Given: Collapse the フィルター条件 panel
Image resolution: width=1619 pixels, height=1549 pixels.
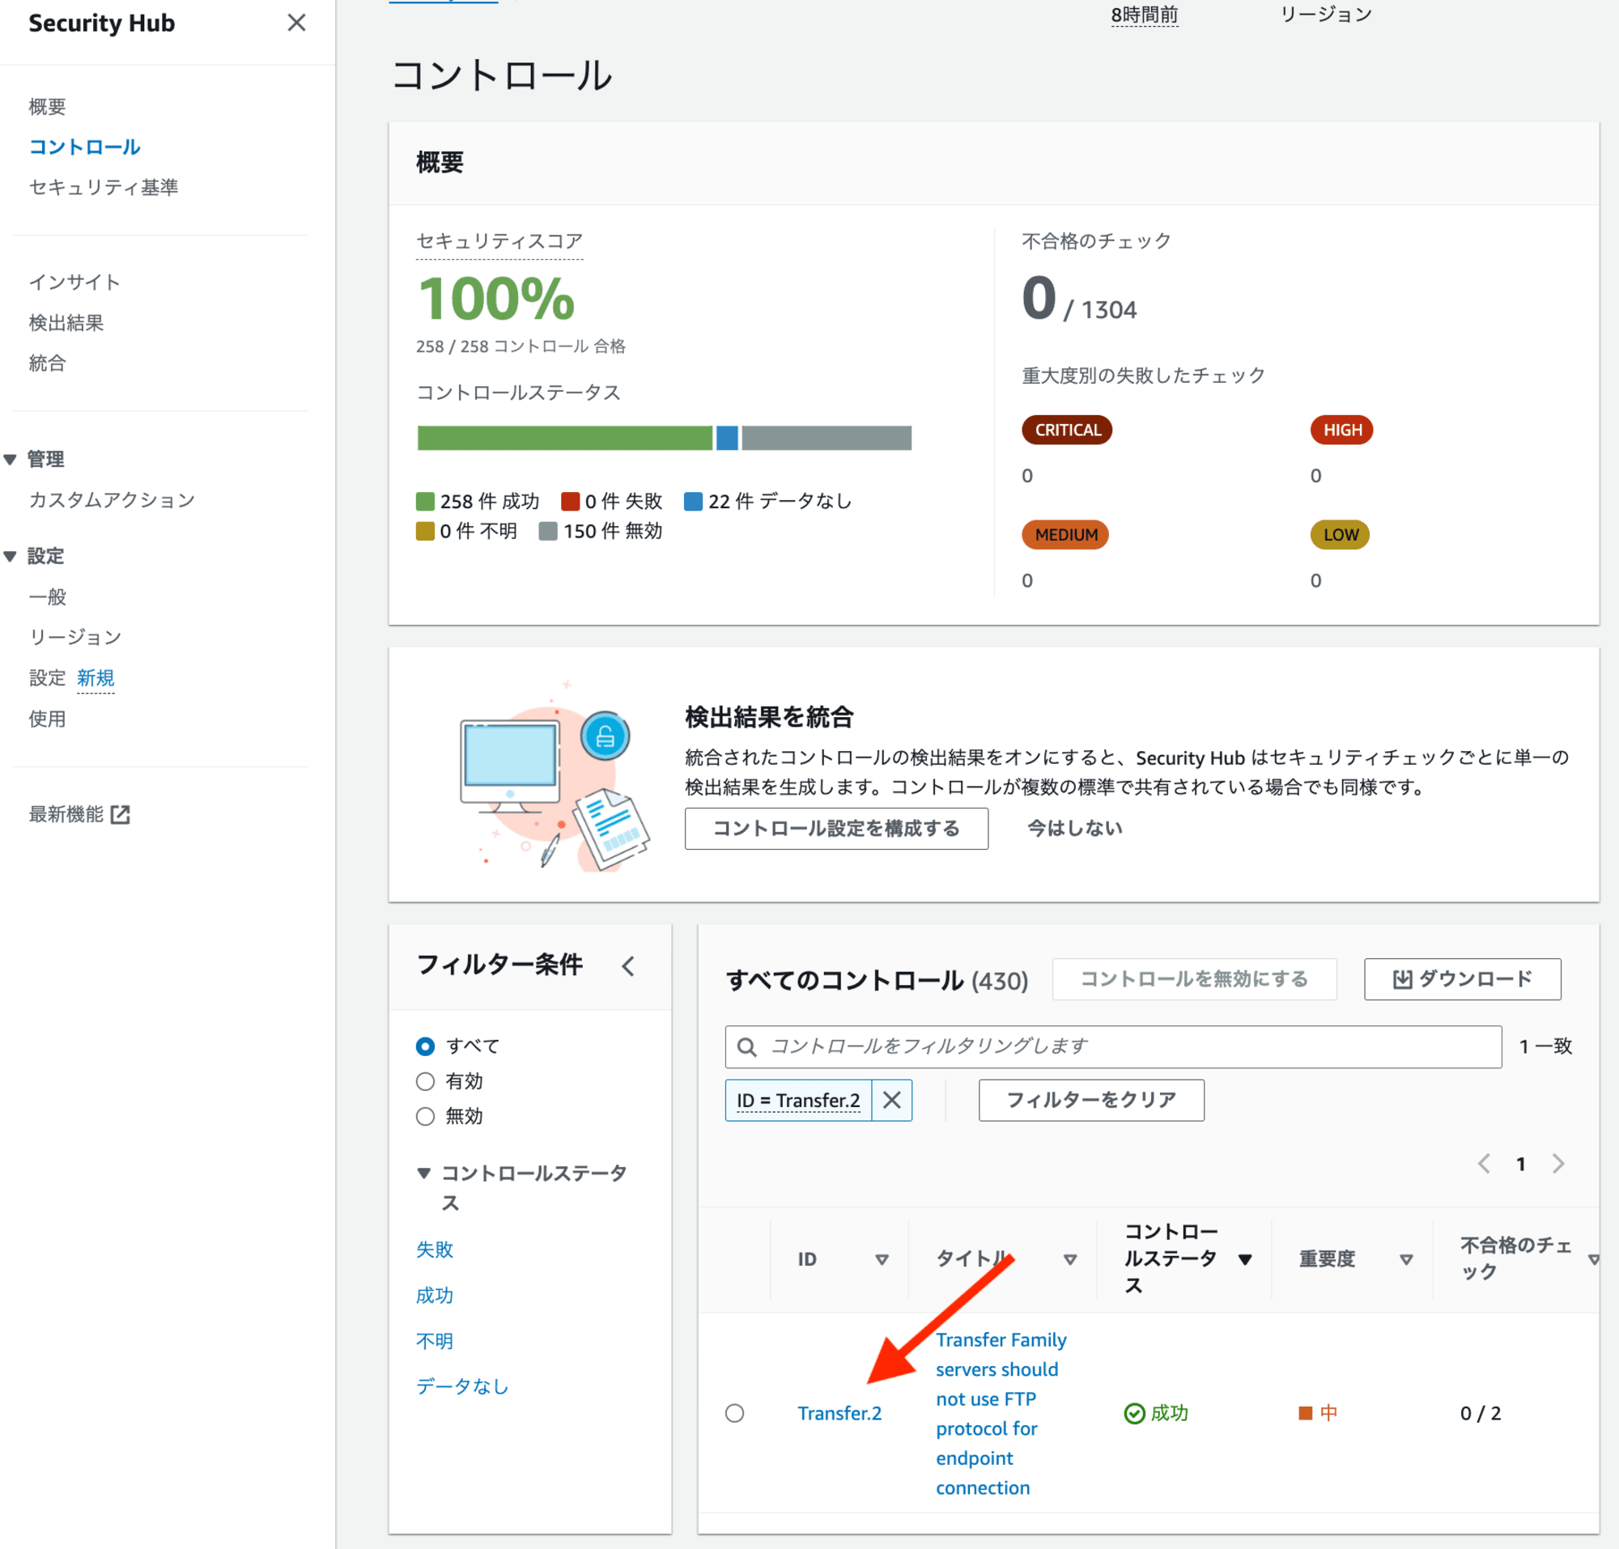Looking at the screenshot, I should (629, 966).
